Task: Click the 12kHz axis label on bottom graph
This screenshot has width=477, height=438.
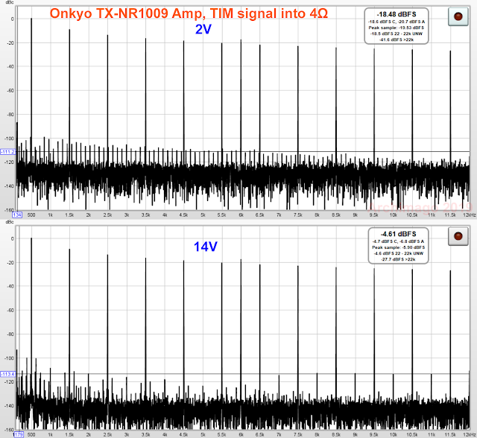Action: 470,435
